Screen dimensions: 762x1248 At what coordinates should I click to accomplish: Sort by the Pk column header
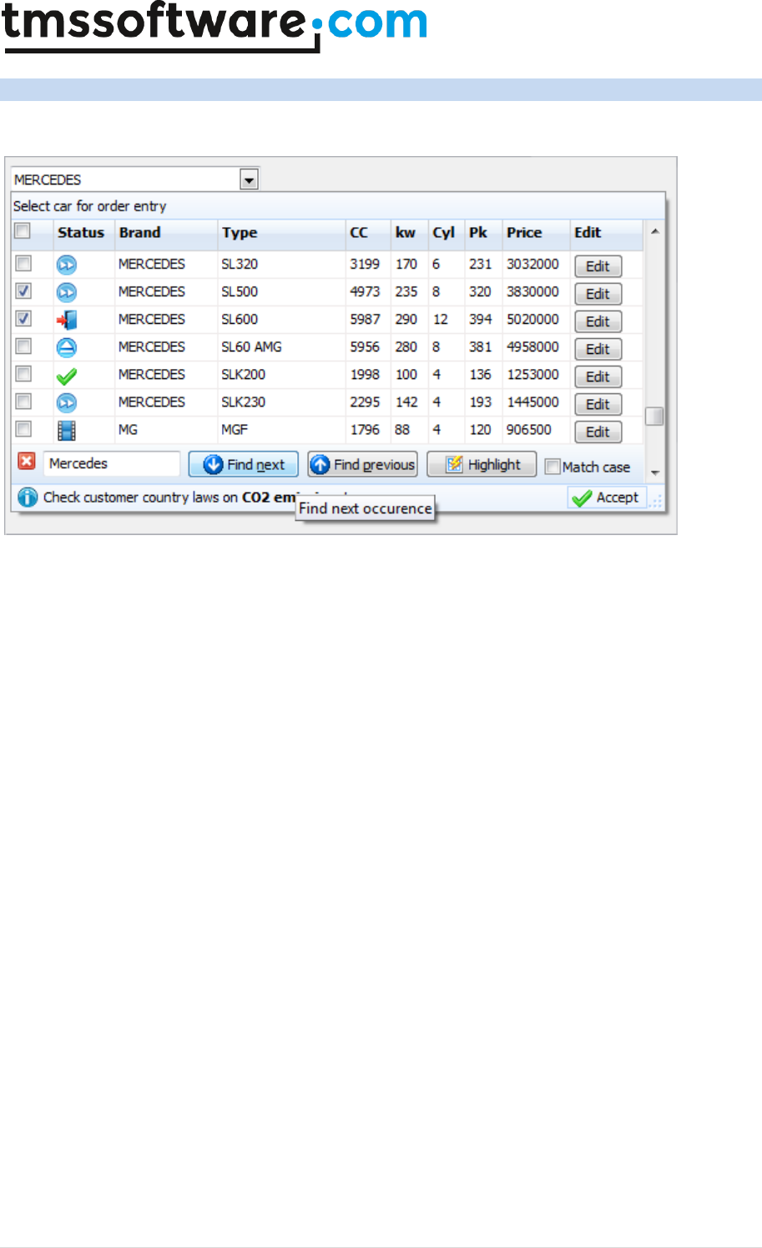(x=483, y=233)
